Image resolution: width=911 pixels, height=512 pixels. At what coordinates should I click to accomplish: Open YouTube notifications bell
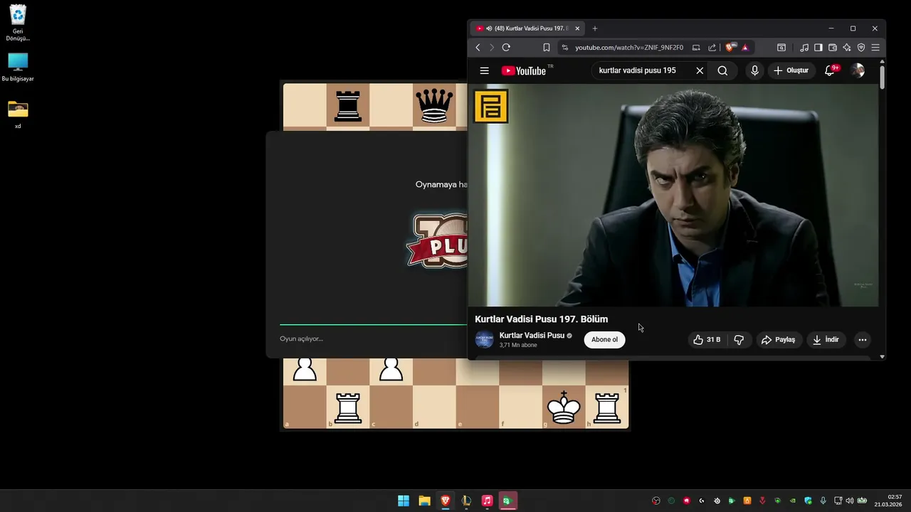[x=830, y=70]
